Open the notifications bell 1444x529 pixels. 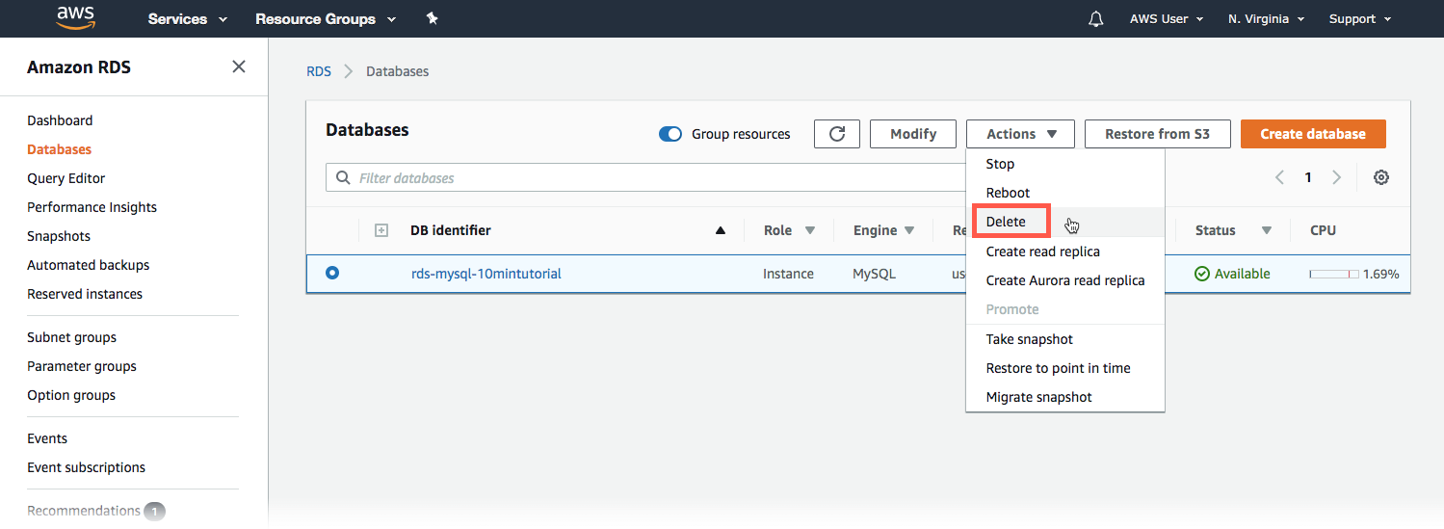pyautogui.click(x=1095, y=19)
